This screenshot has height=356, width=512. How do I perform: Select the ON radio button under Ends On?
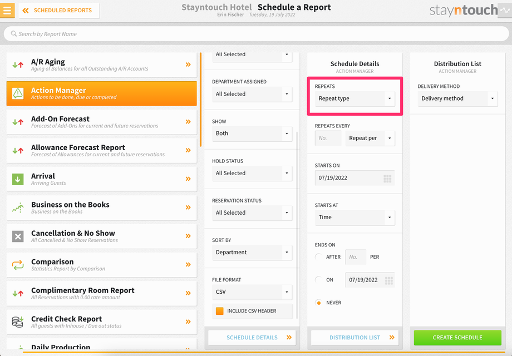[x=319, y=280]
